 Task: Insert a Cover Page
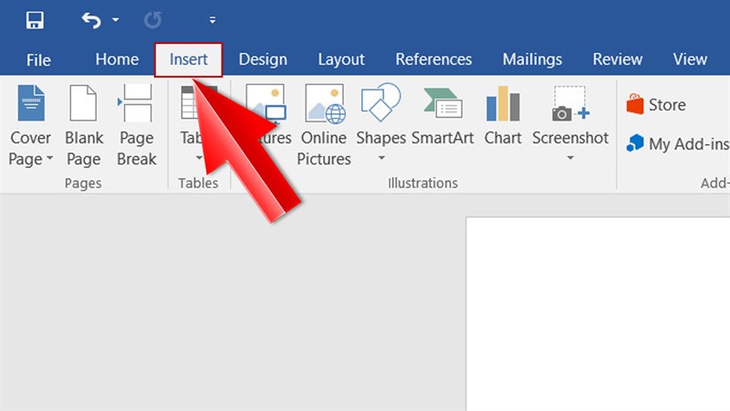point(31,125)
